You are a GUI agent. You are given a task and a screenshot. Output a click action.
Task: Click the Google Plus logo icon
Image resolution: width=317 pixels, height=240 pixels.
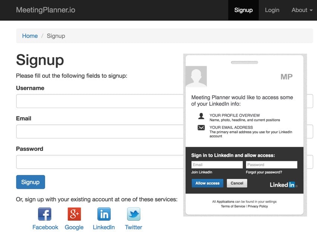[x=74, y=214]
